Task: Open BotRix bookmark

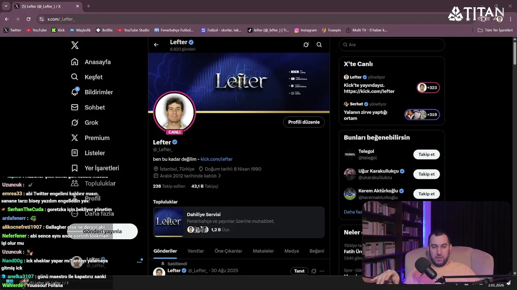Action: (x=104, y=30)
